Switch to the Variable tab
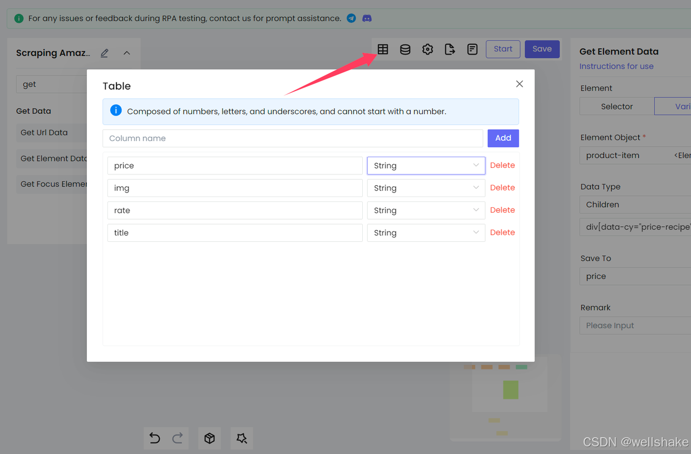The image size is (691, 454). (x=673, y=106)
